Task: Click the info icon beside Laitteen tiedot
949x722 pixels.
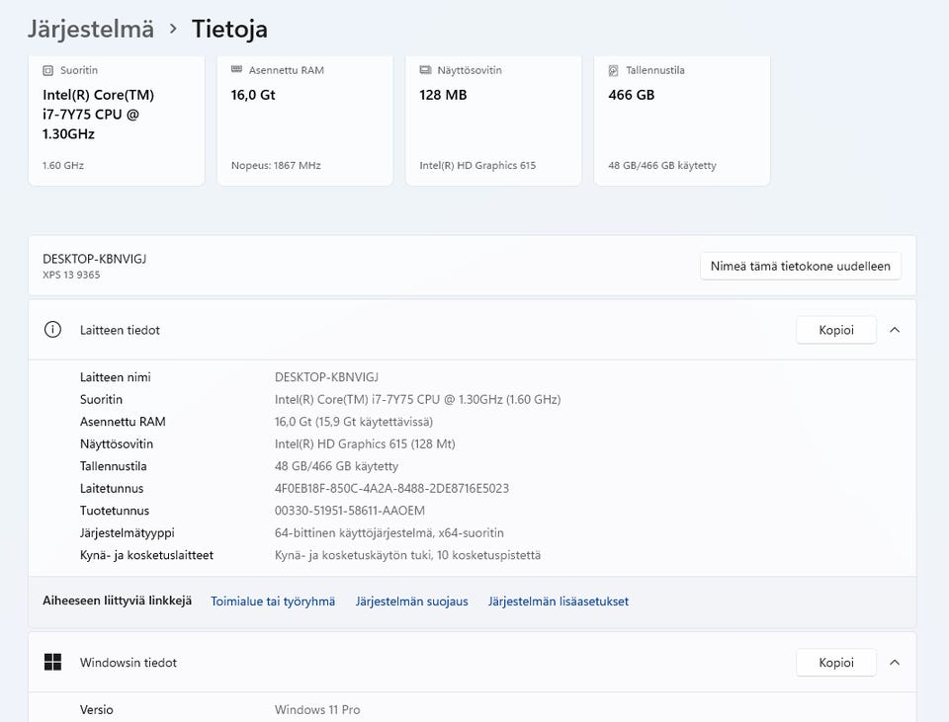Action: (x=52, y=330)
